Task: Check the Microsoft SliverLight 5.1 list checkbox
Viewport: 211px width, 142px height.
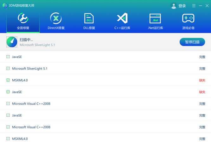Action: [8, 69]
